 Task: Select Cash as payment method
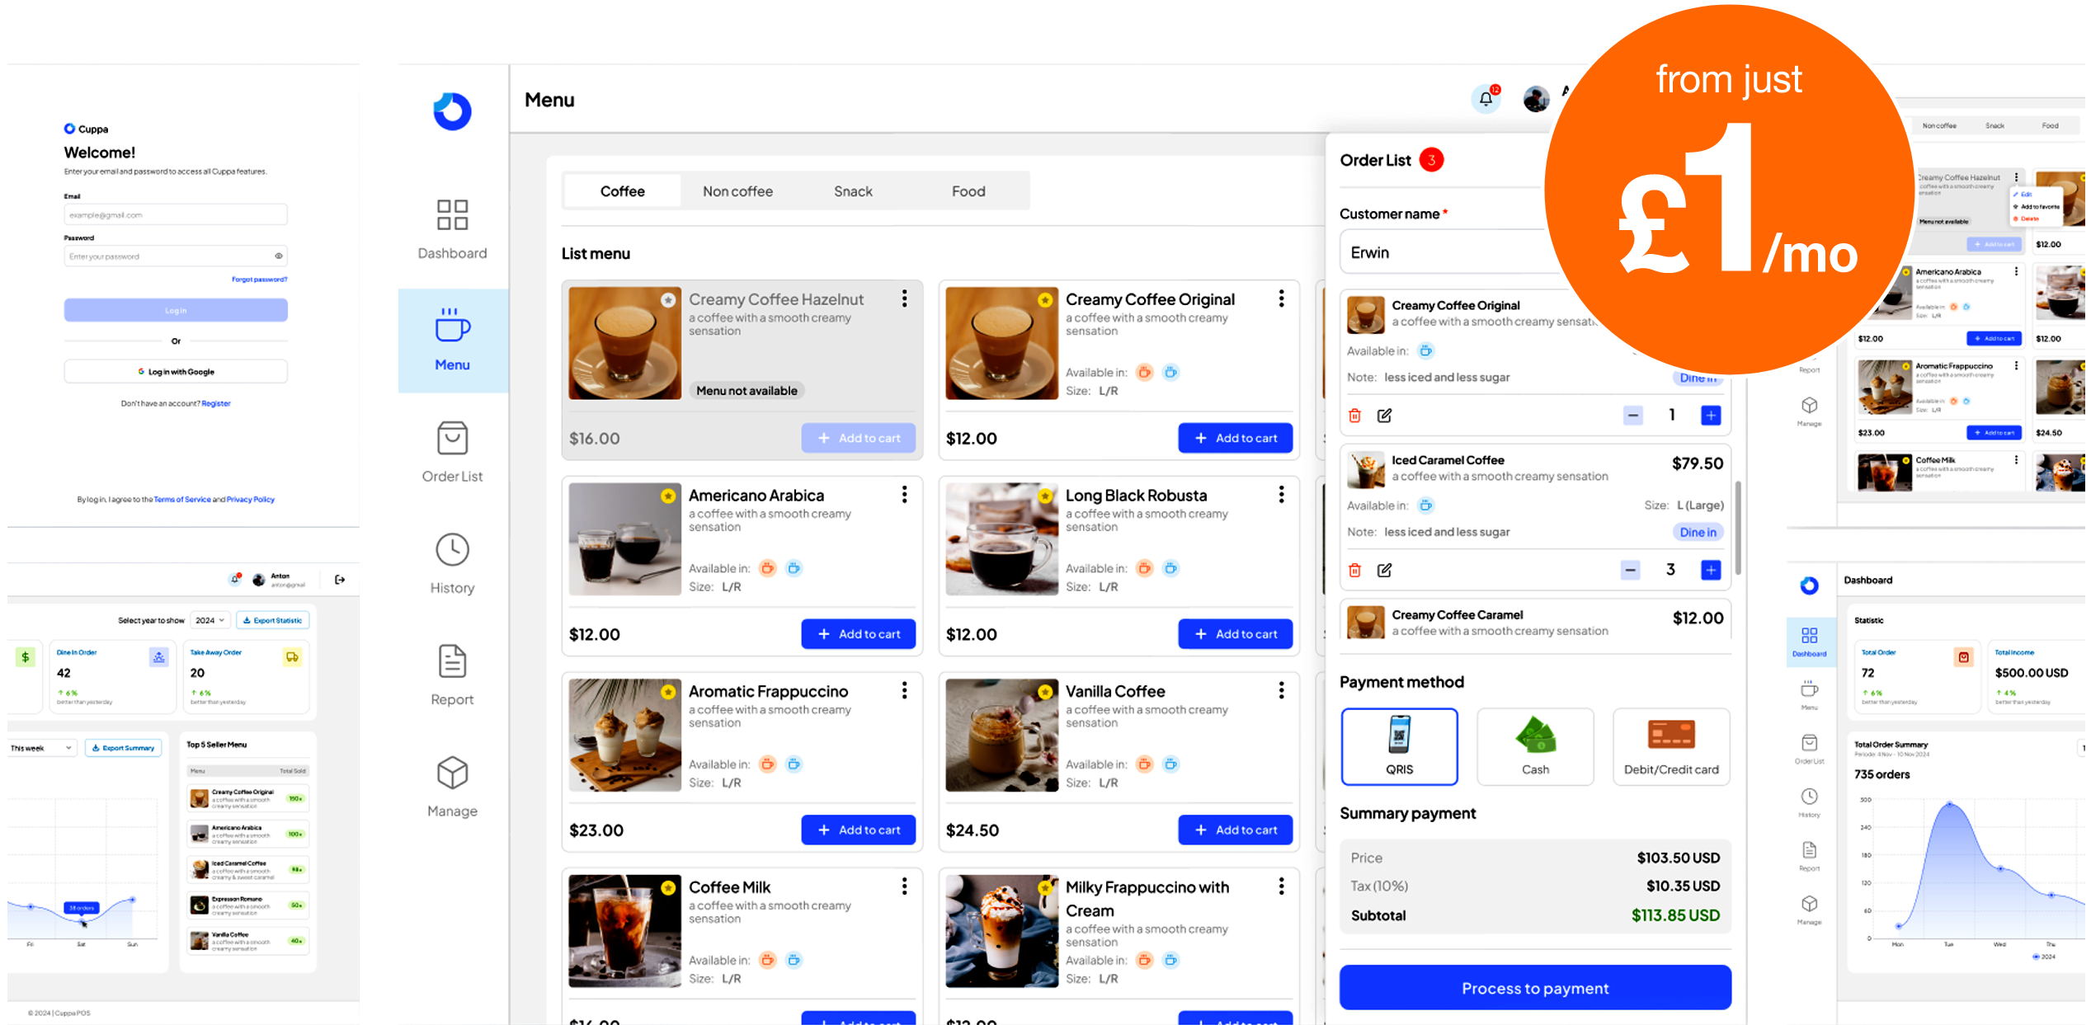point(1535,745)
